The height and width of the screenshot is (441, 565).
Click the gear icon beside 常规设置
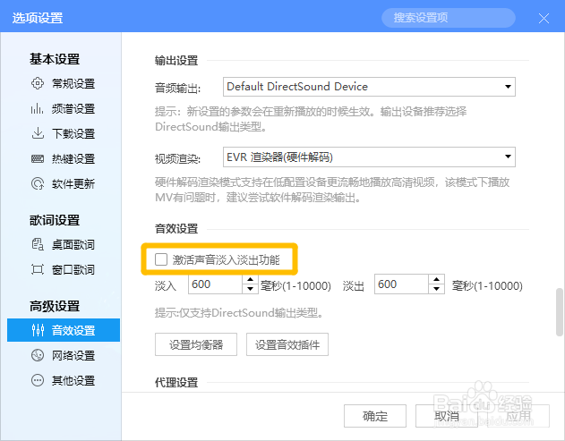[x=38, y=83]
